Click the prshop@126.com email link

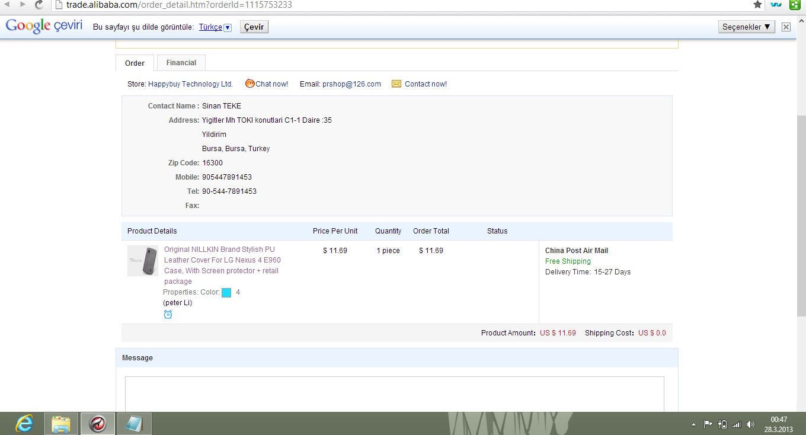click(351, 84)
